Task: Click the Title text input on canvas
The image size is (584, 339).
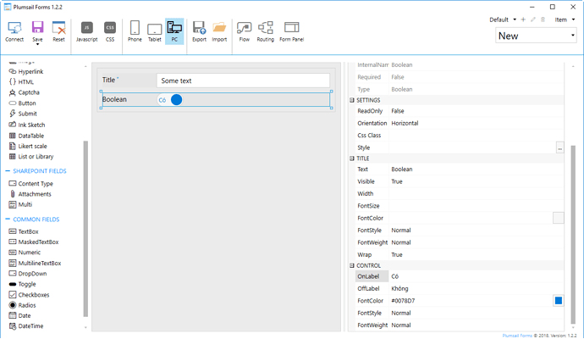Action: 243,81
